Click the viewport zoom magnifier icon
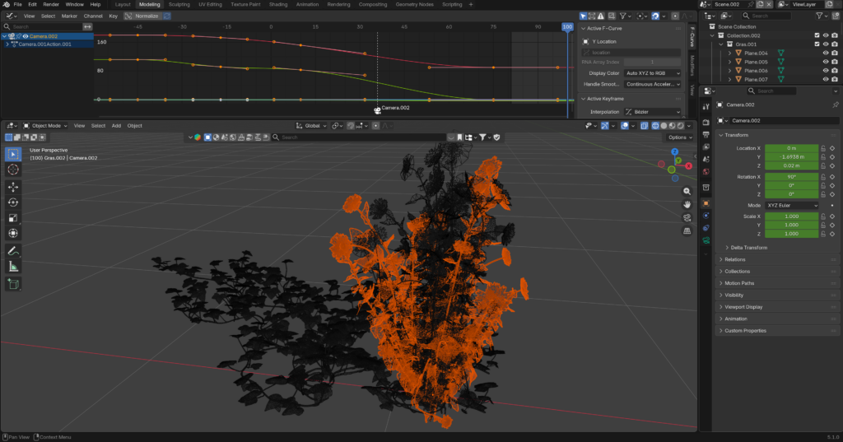843x442 pixels. tap(687, 192)
